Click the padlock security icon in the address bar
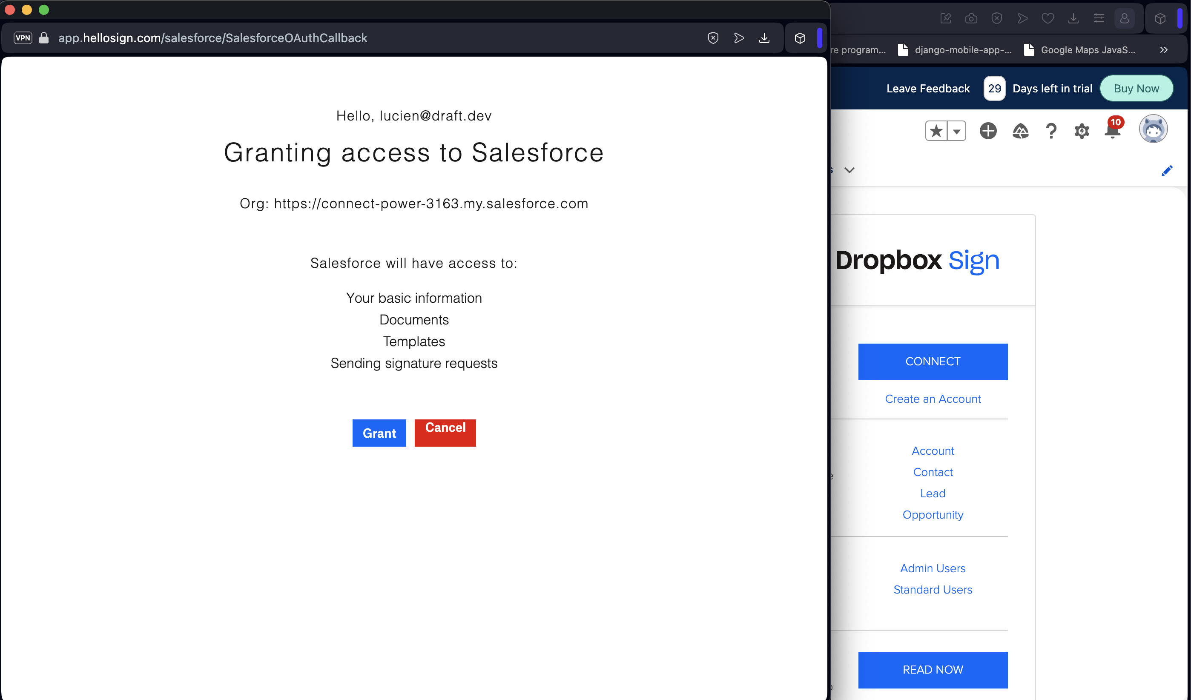Viewport: 1191px width, 700px height. click(44, 38)
